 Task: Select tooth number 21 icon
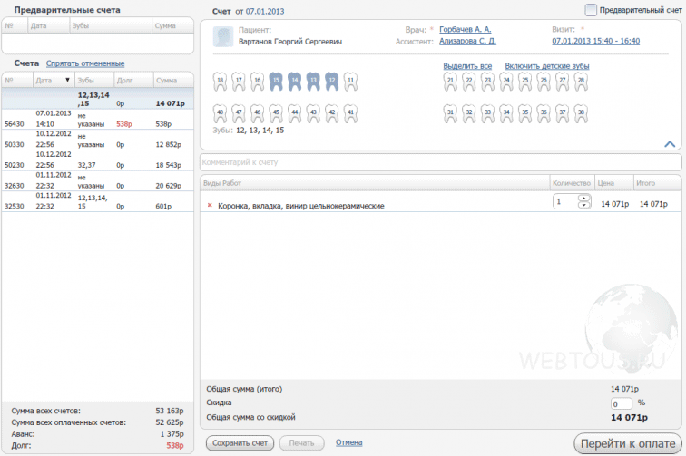tap(450, 82)
